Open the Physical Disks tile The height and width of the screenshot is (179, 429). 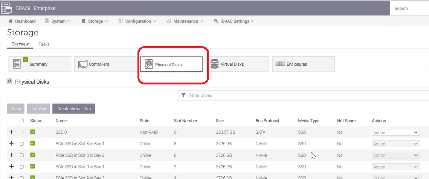[171, 64]
